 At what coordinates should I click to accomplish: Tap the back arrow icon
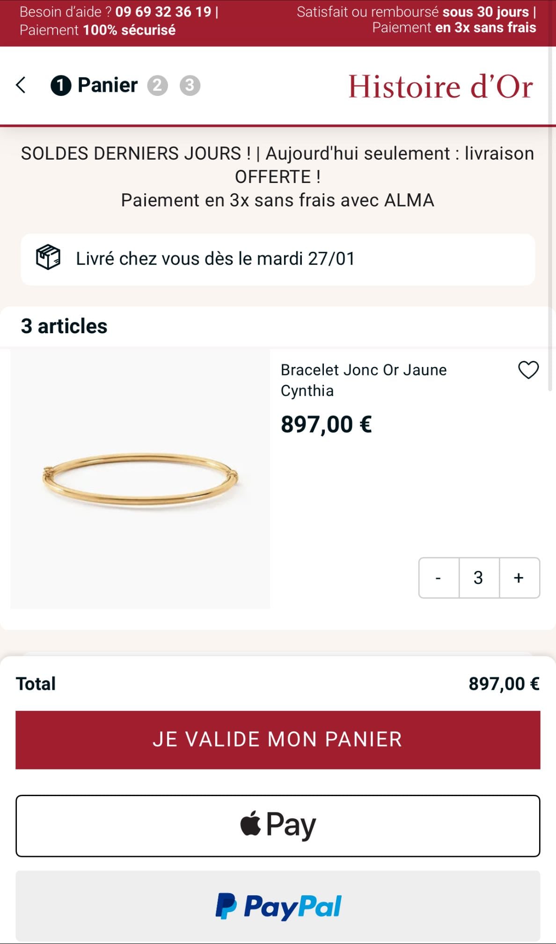21,85
